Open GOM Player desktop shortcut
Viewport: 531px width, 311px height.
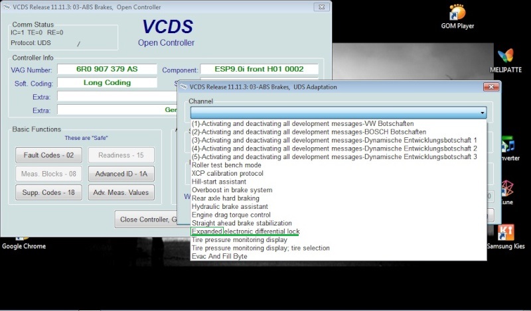click(457, 16)
